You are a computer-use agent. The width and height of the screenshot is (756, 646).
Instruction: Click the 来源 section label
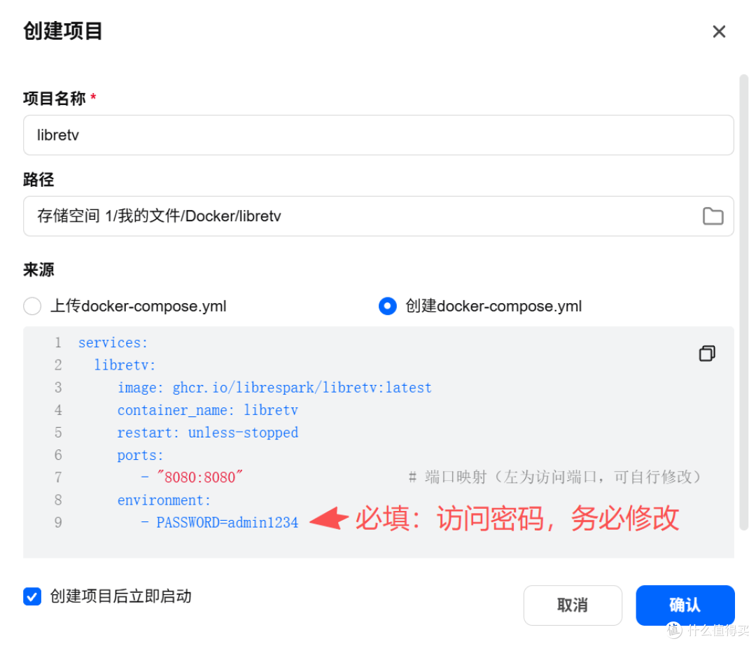click(38, 269)
